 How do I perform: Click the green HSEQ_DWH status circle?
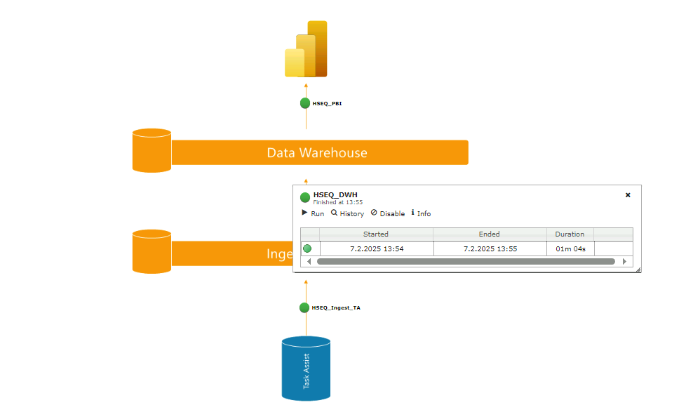pos(304,197)
